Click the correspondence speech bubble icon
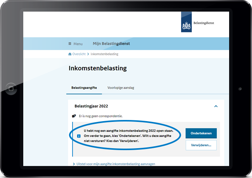Screen dimensions: 252x178 [x=74, y=116]
